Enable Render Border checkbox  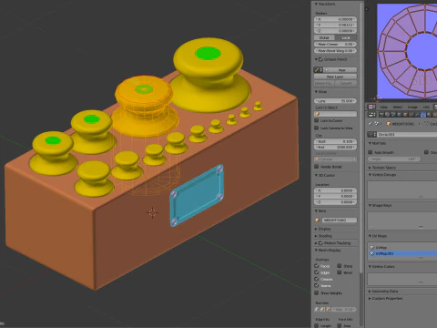pos(316,167)
